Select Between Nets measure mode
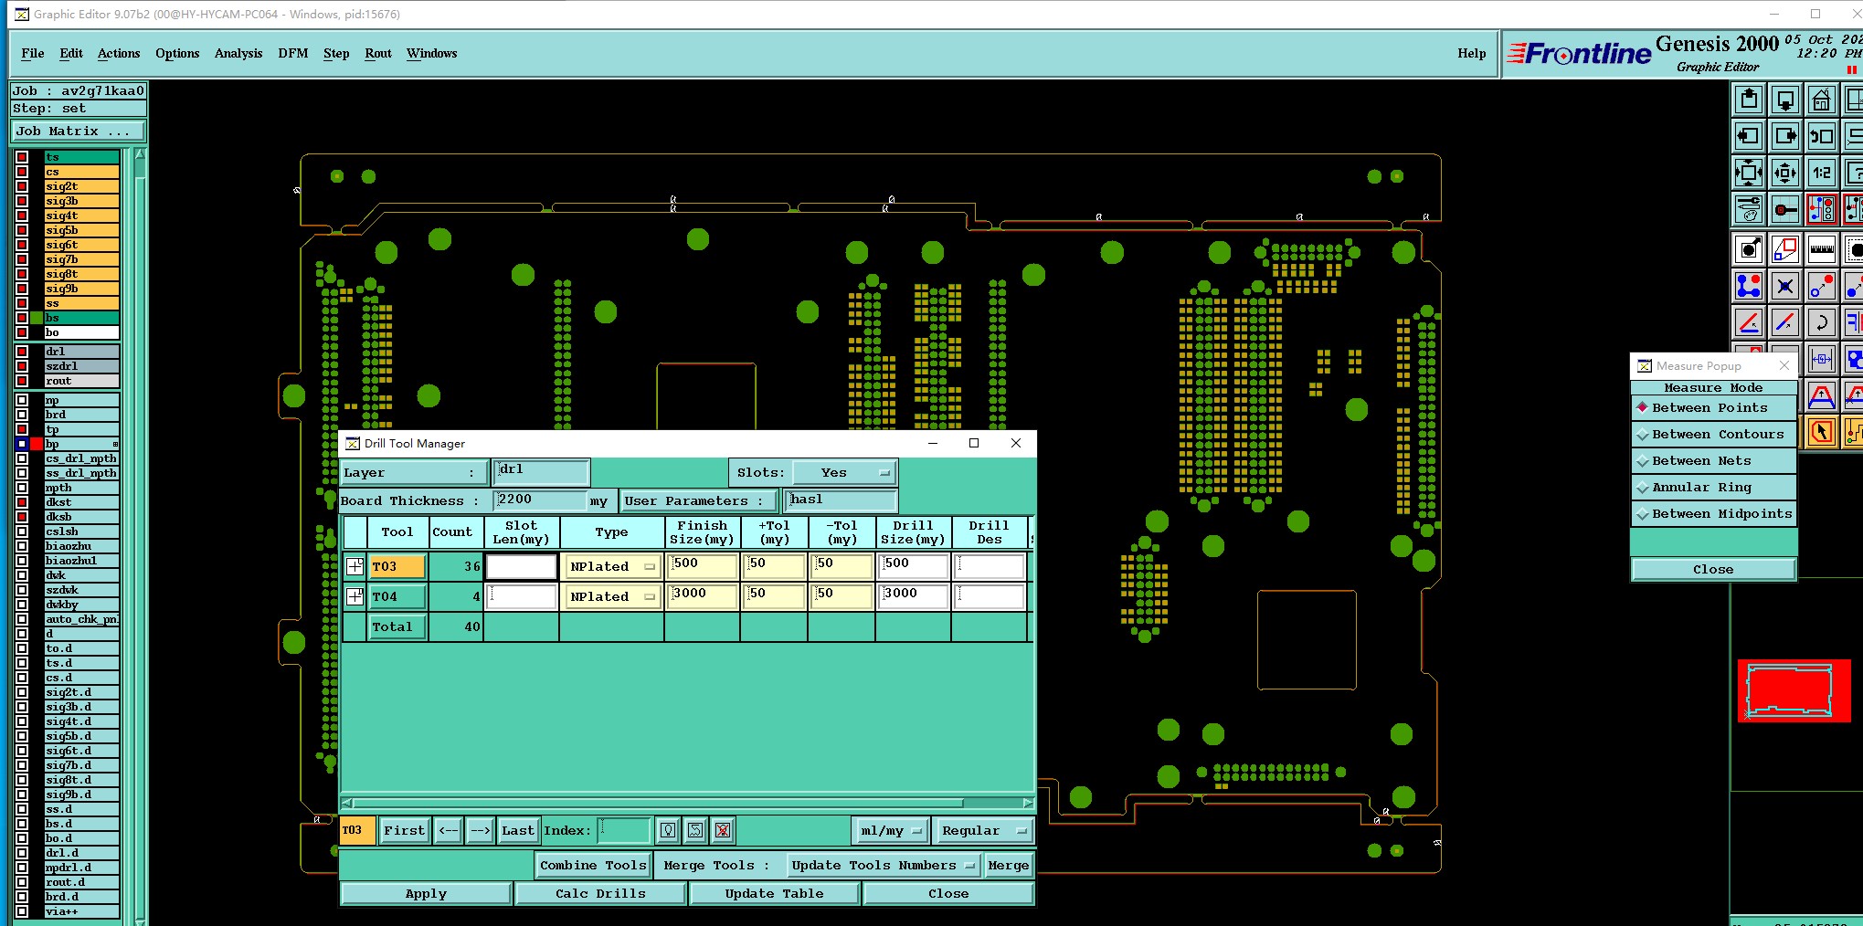The image size is (1863, 926). tap(1713, 461)
